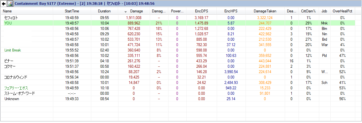Click damage value 767,428
The height and width of the screenshot is (123, 362).
point(134,29)
